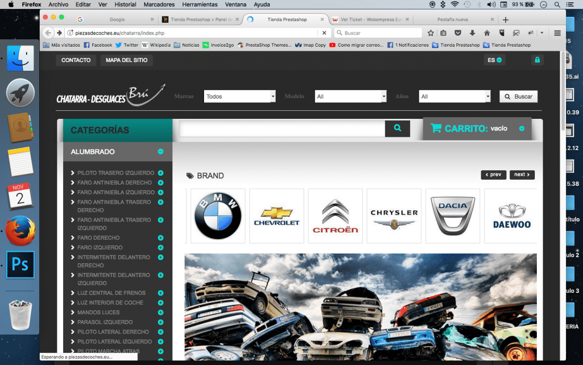
Task: Open the Archivo menu
Action: pos(58,4)
